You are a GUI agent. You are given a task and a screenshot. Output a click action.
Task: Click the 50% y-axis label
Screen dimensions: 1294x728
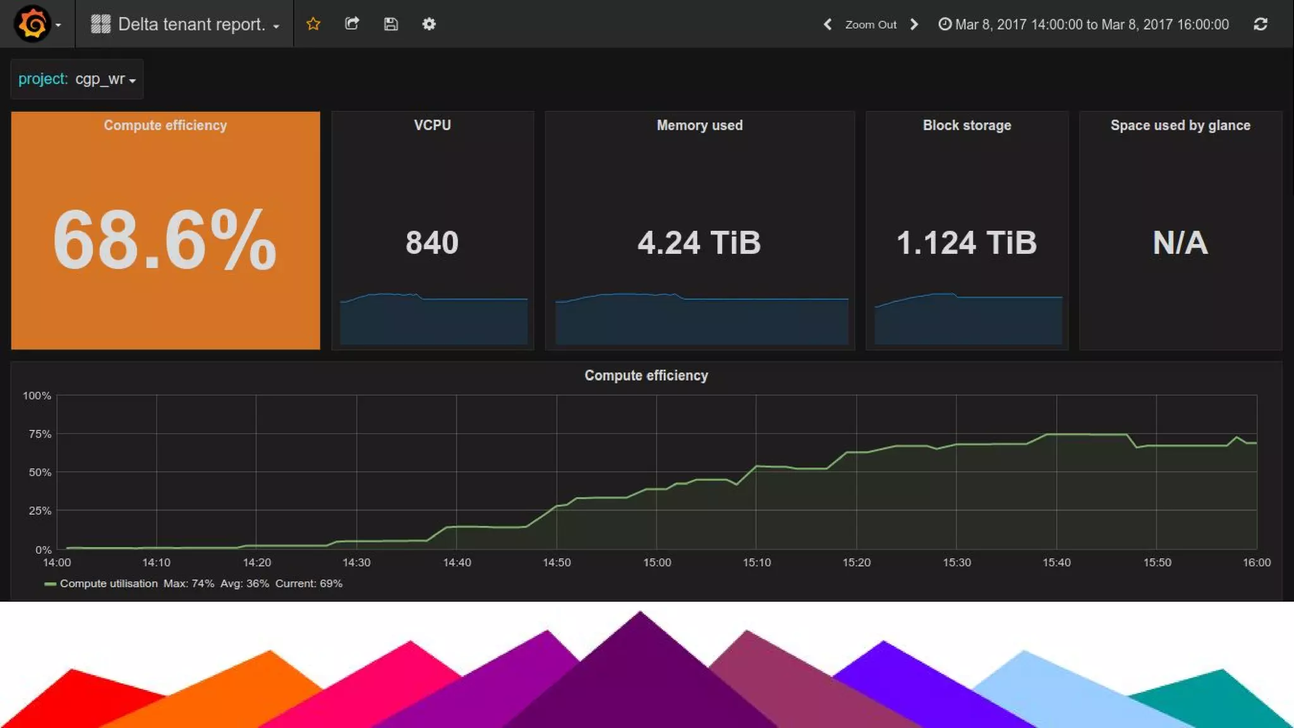coord(40,473)
